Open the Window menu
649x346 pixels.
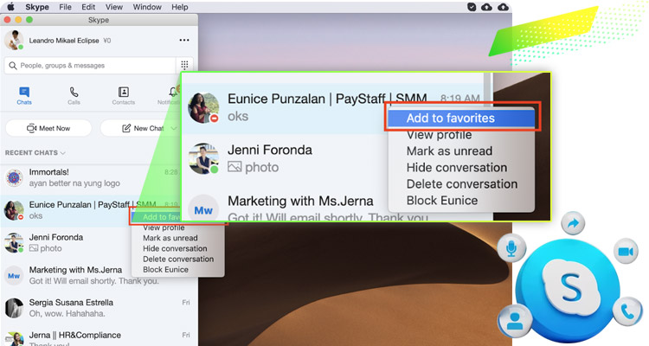147,7
